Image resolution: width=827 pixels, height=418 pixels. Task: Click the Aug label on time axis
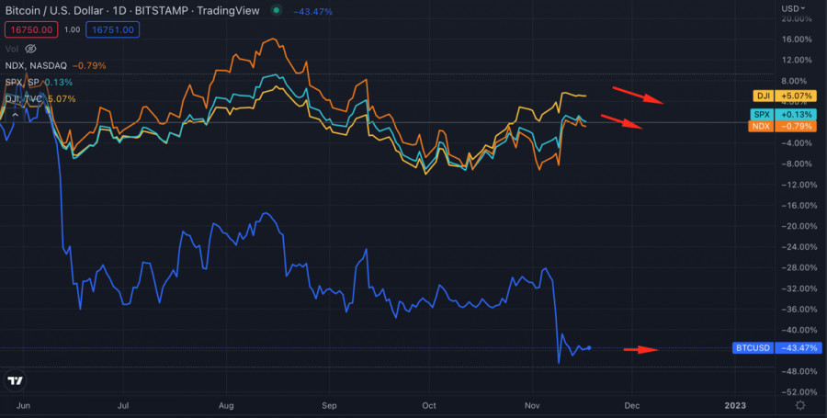point(226,405)
